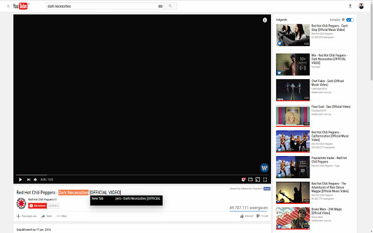Screen dimensions: 373x233
Task: Dislike the video with thumbs down
Action: pyautogui.click(x=258, y=216)
